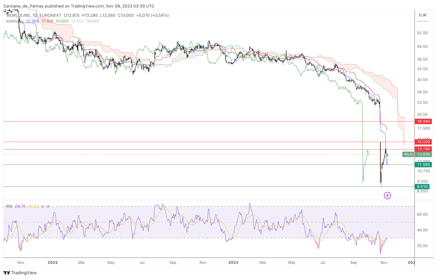Viewport: 437px width, 279px height.
Task: Click the change value +0.070 (+0.54%)
Action: coord(152,15)
